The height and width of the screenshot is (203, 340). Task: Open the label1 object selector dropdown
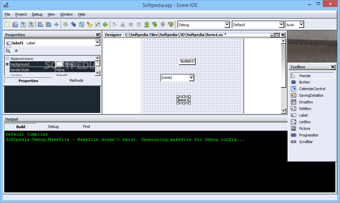click(97, 43)
